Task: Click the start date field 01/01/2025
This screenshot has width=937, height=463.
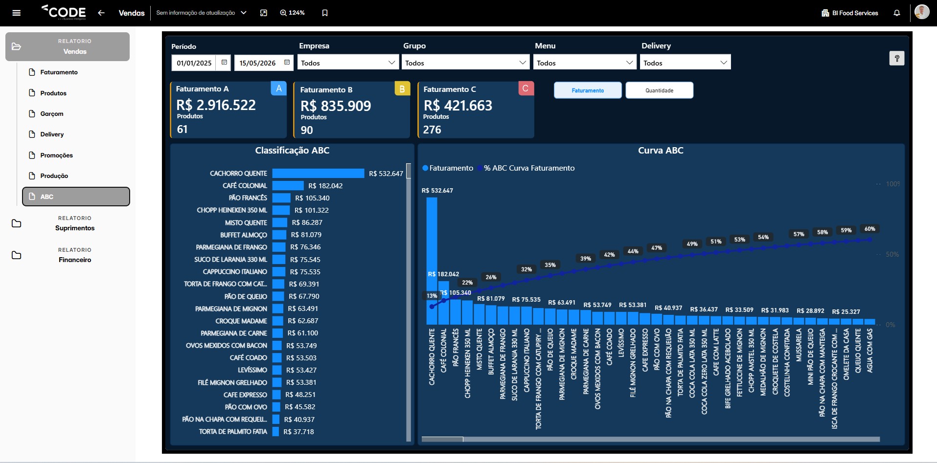Action: tap(194, 63)
